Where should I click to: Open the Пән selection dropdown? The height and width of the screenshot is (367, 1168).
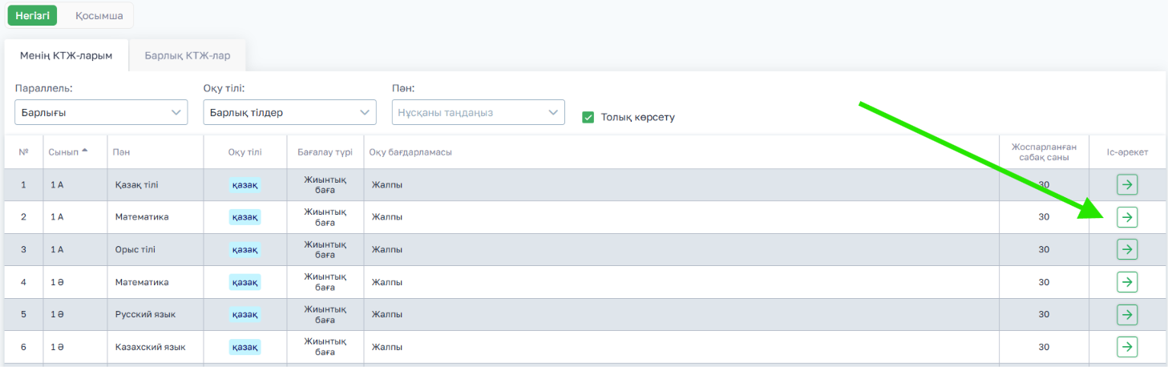479,112
